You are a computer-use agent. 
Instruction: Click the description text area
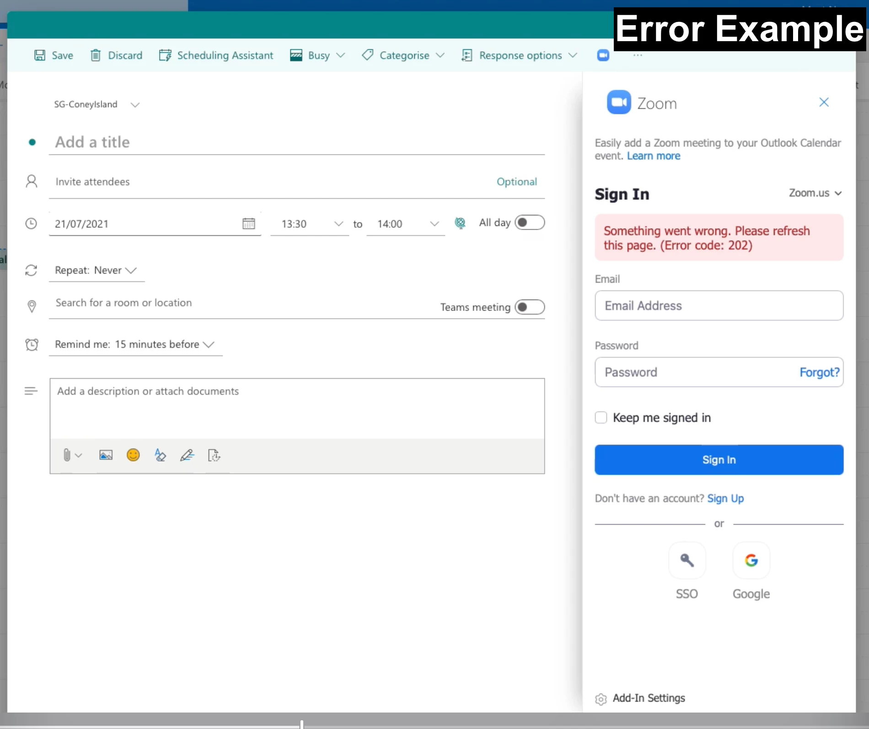297,408
